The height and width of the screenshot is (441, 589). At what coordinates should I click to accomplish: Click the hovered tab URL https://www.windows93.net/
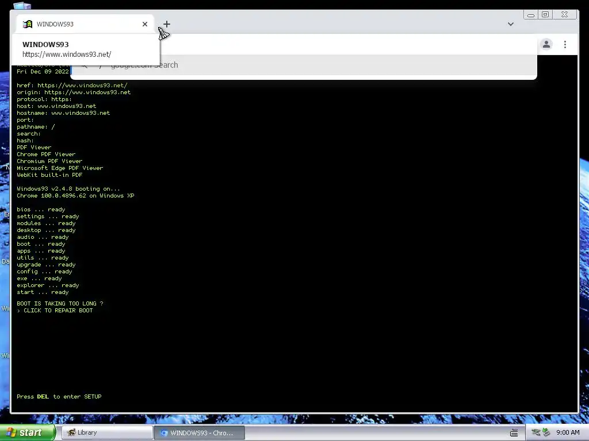click(67, 55)
